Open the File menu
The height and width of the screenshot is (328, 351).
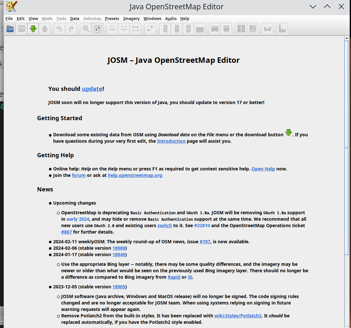click(9, 19)
